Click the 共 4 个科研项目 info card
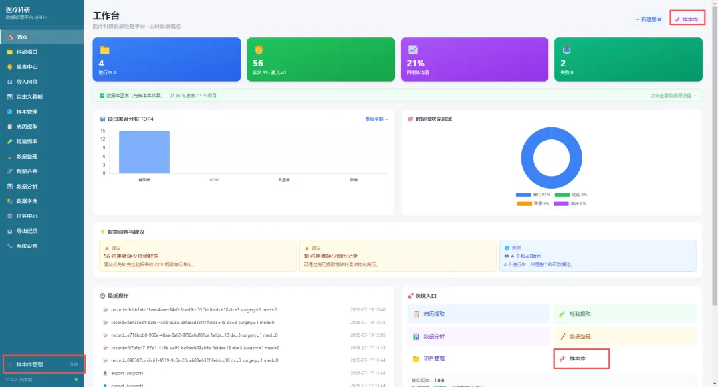The width and height of the screenshot is (718, 387). click(x=598, y=256)
